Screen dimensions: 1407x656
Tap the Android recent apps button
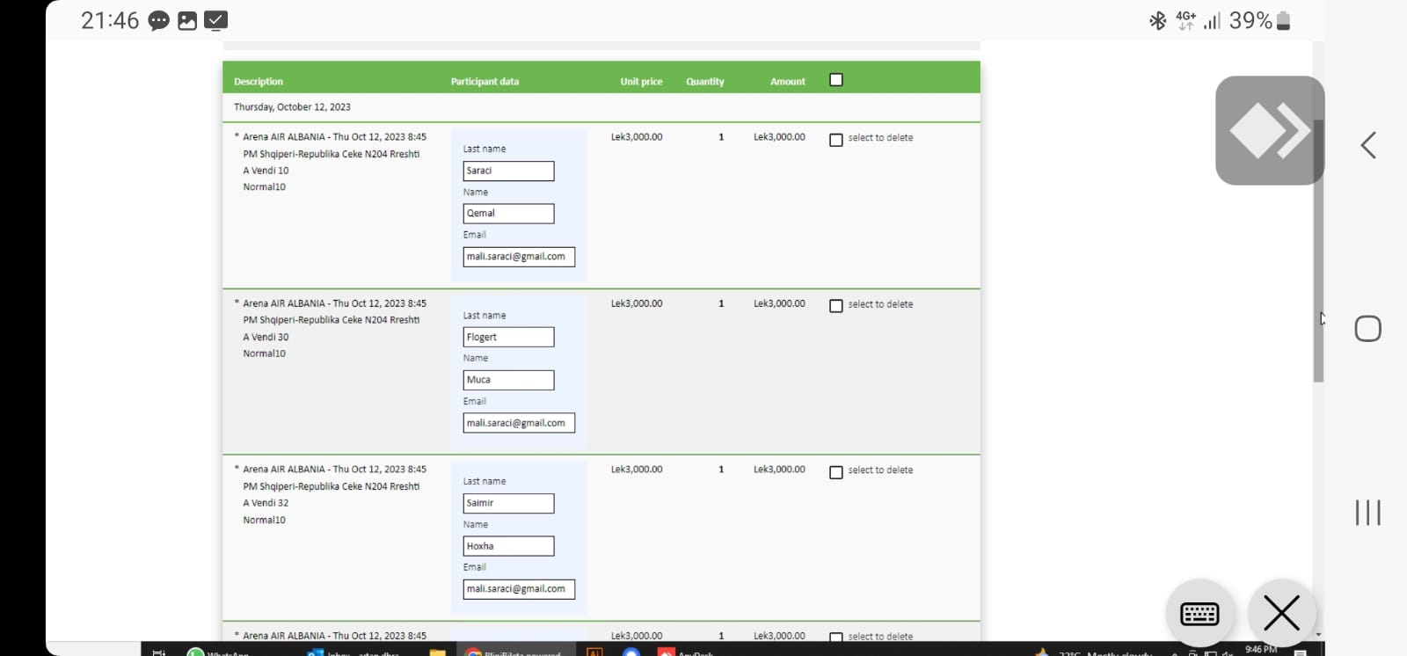pyautogui.click(x=1368, y=513)
